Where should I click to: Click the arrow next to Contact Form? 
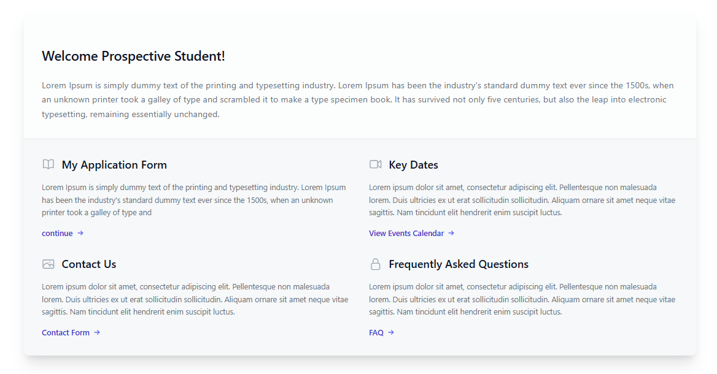(97, 332)
